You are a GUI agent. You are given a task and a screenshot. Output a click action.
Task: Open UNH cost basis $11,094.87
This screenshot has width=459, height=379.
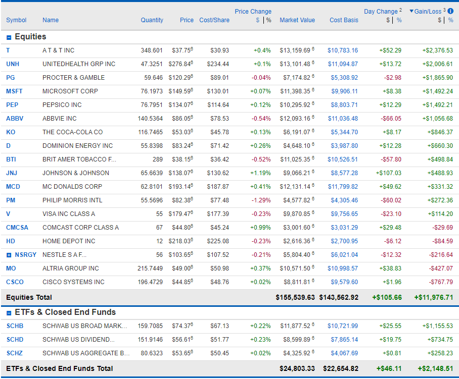coord(343,64)
